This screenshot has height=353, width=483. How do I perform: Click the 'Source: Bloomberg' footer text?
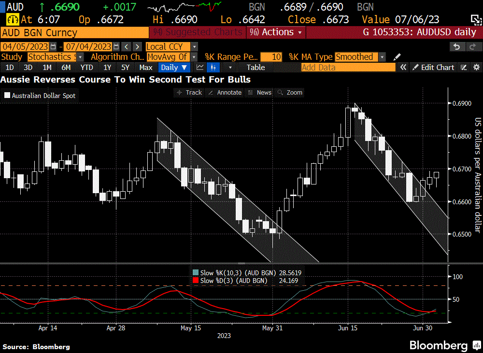pyautogui.click(x=36, y=347)
